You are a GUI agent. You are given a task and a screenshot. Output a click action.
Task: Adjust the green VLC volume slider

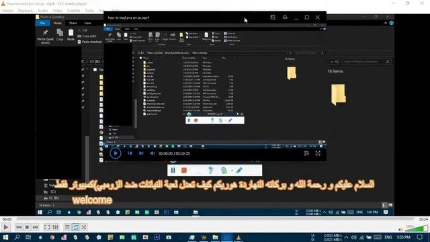coord(417,229)
